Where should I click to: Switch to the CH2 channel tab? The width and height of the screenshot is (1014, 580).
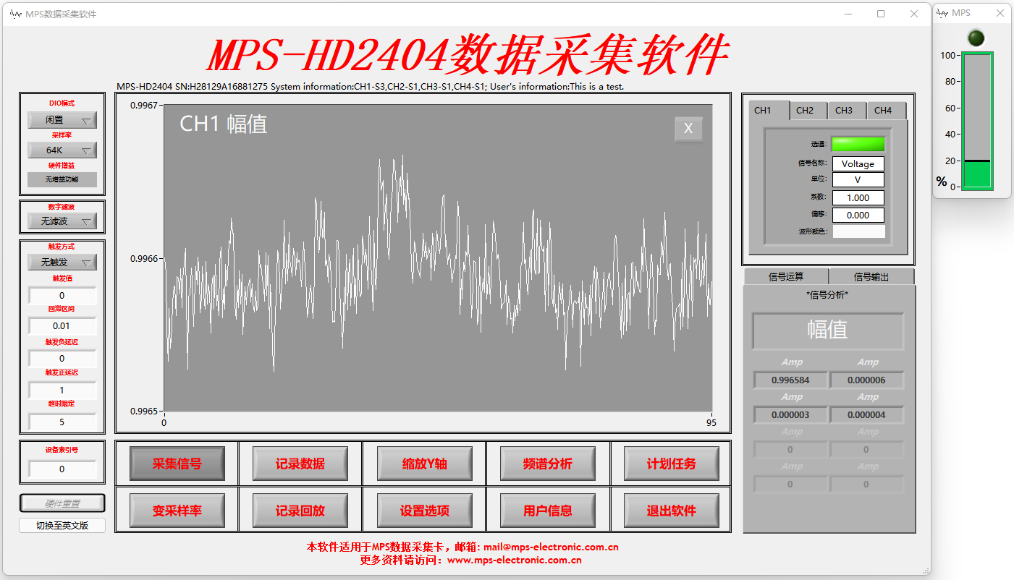pyautogui.click(x=806, y=110)
